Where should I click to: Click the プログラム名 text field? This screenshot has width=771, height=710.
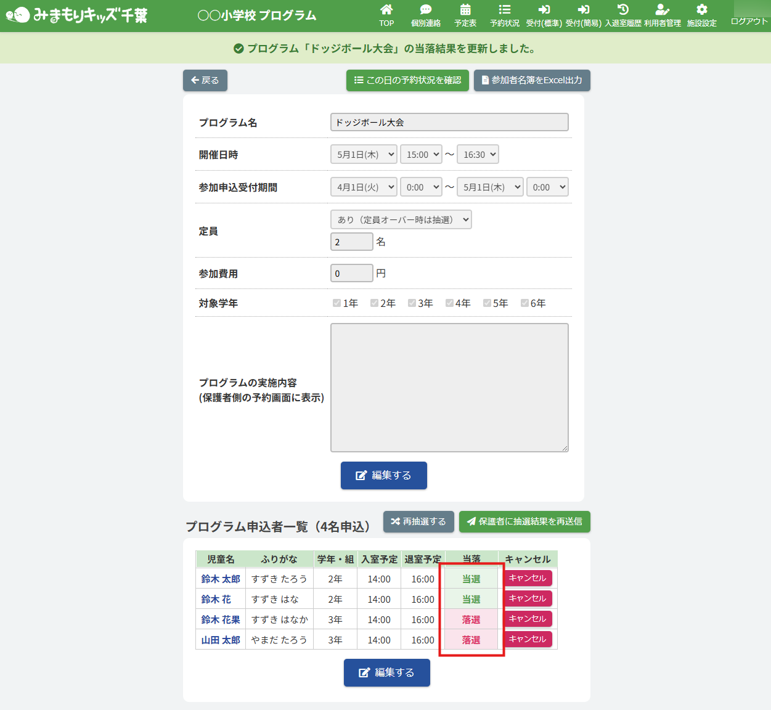[449, 122]
